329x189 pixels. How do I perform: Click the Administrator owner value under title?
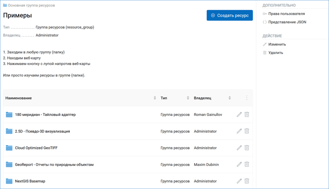pos(47,35)
